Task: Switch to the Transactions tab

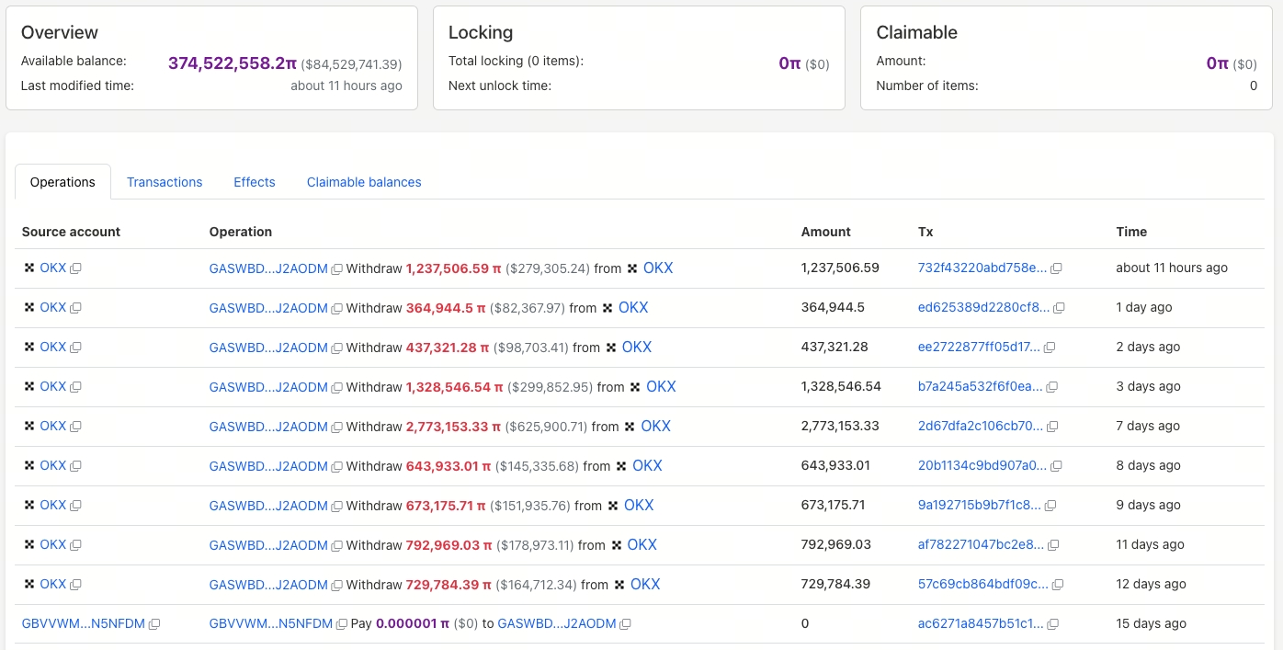Action: coord(165,182)
